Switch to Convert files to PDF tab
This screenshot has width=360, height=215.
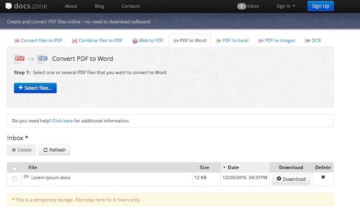[x=38, y=41]
